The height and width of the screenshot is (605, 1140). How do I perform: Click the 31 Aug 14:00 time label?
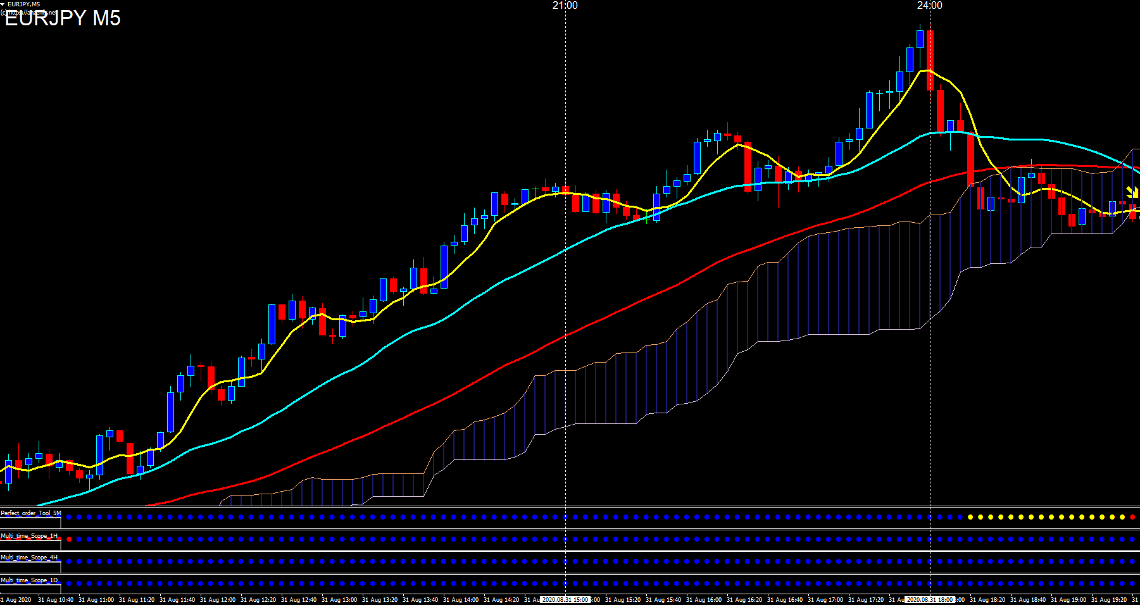pyautogui.click(x=461, y=600)
